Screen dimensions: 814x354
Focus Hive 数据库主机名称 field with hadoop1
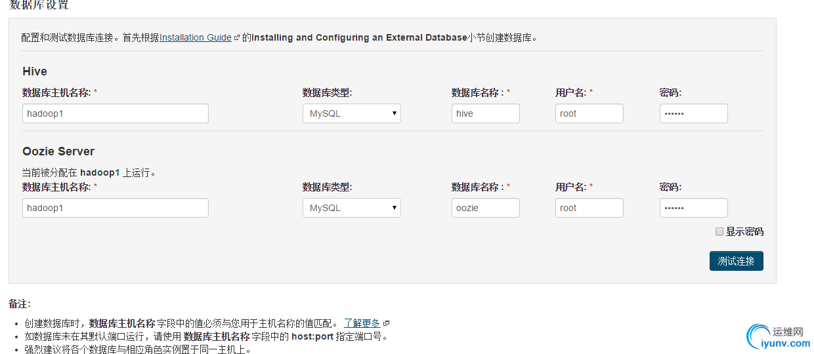116,113
